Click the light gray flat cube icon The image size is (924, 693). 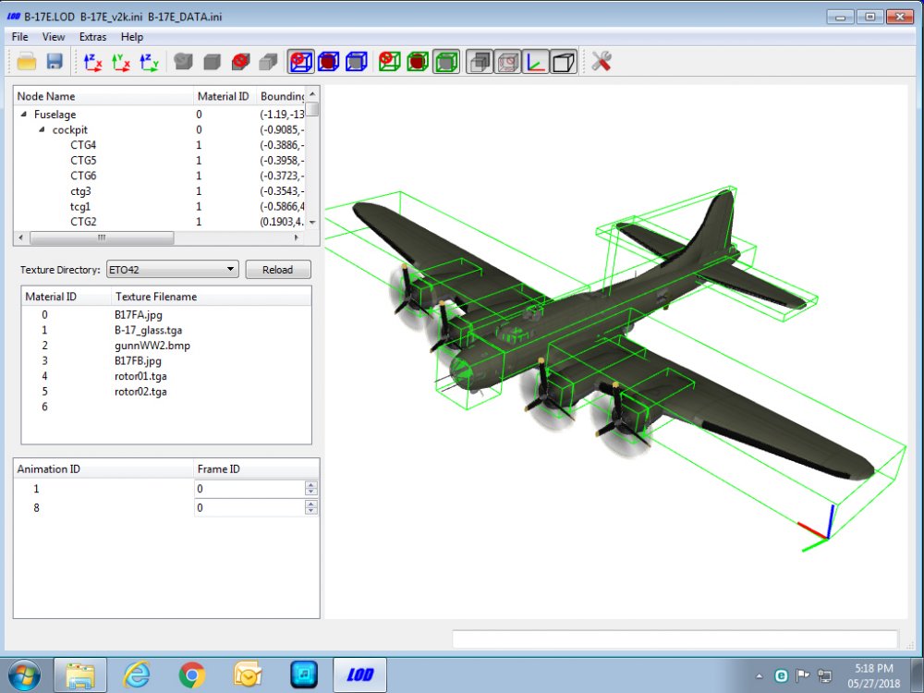[x=269, y=62]
